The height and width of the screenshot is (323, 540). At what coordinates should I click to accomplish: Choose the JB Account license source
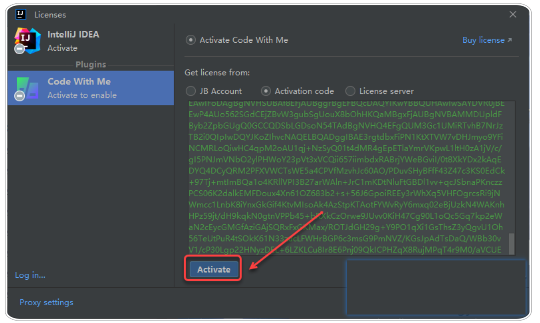[190, 91]
